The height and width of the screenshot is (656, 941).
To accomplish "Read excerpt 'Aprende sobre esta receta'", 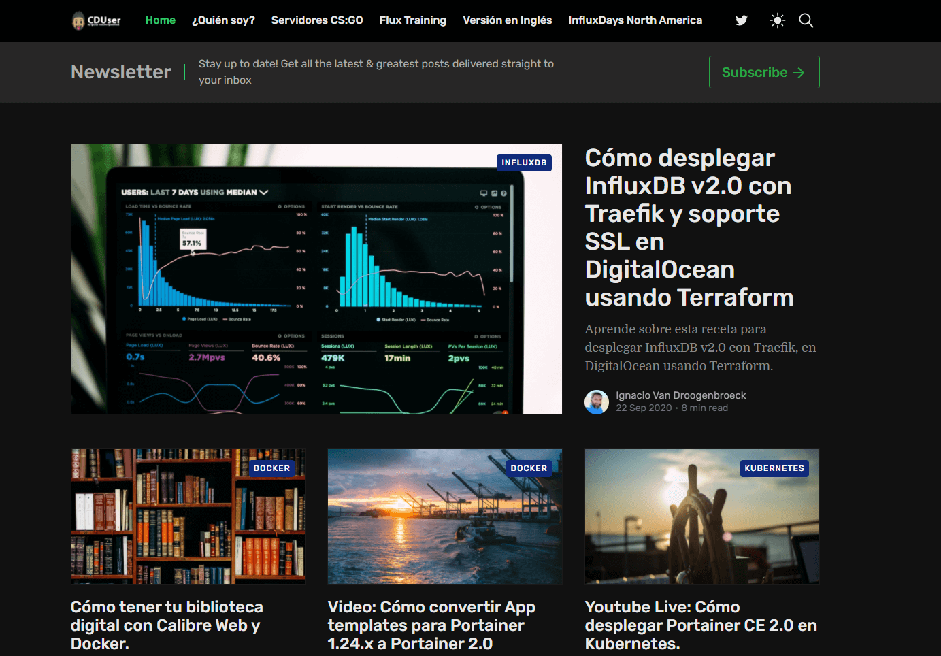I will coord(700,347).
